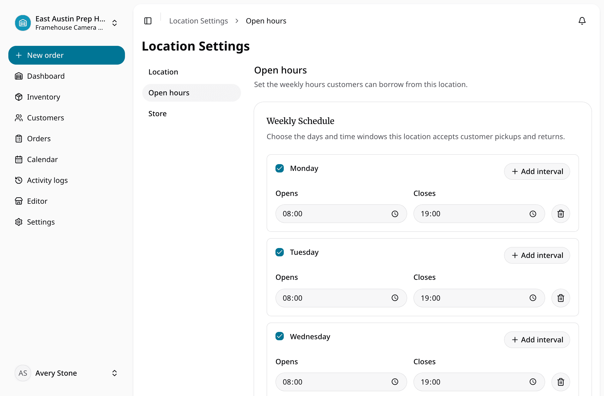Create a New order
The image size is (604, 396).
click(x=67, y=55)
